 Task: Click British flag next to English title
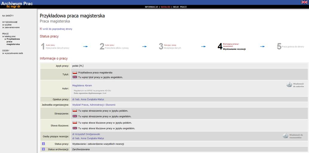pyautogui.click(x=75, y=77)
